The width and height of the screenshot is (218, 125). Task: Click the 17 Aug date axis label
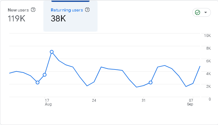tap(47, 102)
